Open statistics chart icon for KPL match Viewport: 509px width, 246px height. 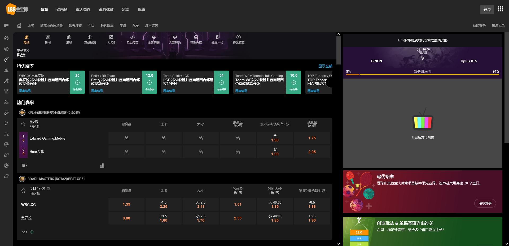[x=102, y=166]
